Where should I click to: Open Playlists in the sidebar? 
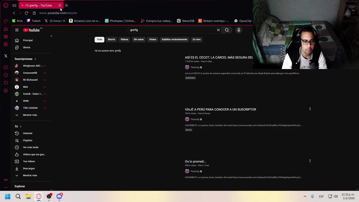tap(30, 140)
